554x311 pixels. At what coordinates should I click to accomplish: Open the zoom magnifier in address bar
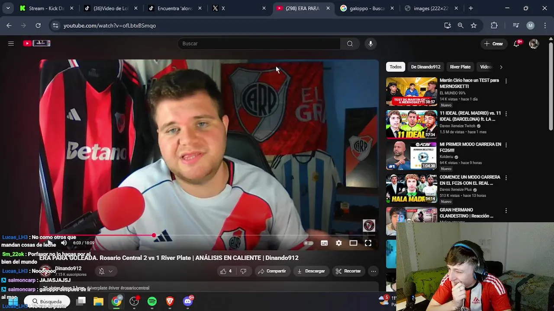(x=461, y=25)
